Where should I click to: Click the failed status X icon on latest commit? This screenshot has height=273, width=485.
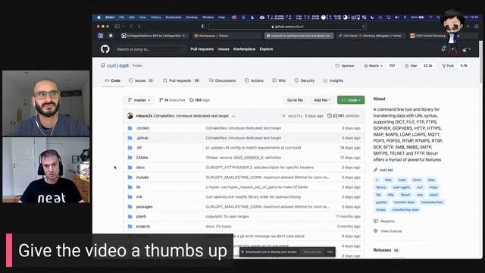[283, 116]
